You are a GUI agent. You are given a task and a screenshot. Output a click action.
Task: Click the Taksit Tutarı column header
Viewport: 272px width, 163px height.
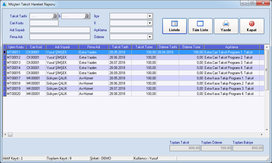coord(144,47)
